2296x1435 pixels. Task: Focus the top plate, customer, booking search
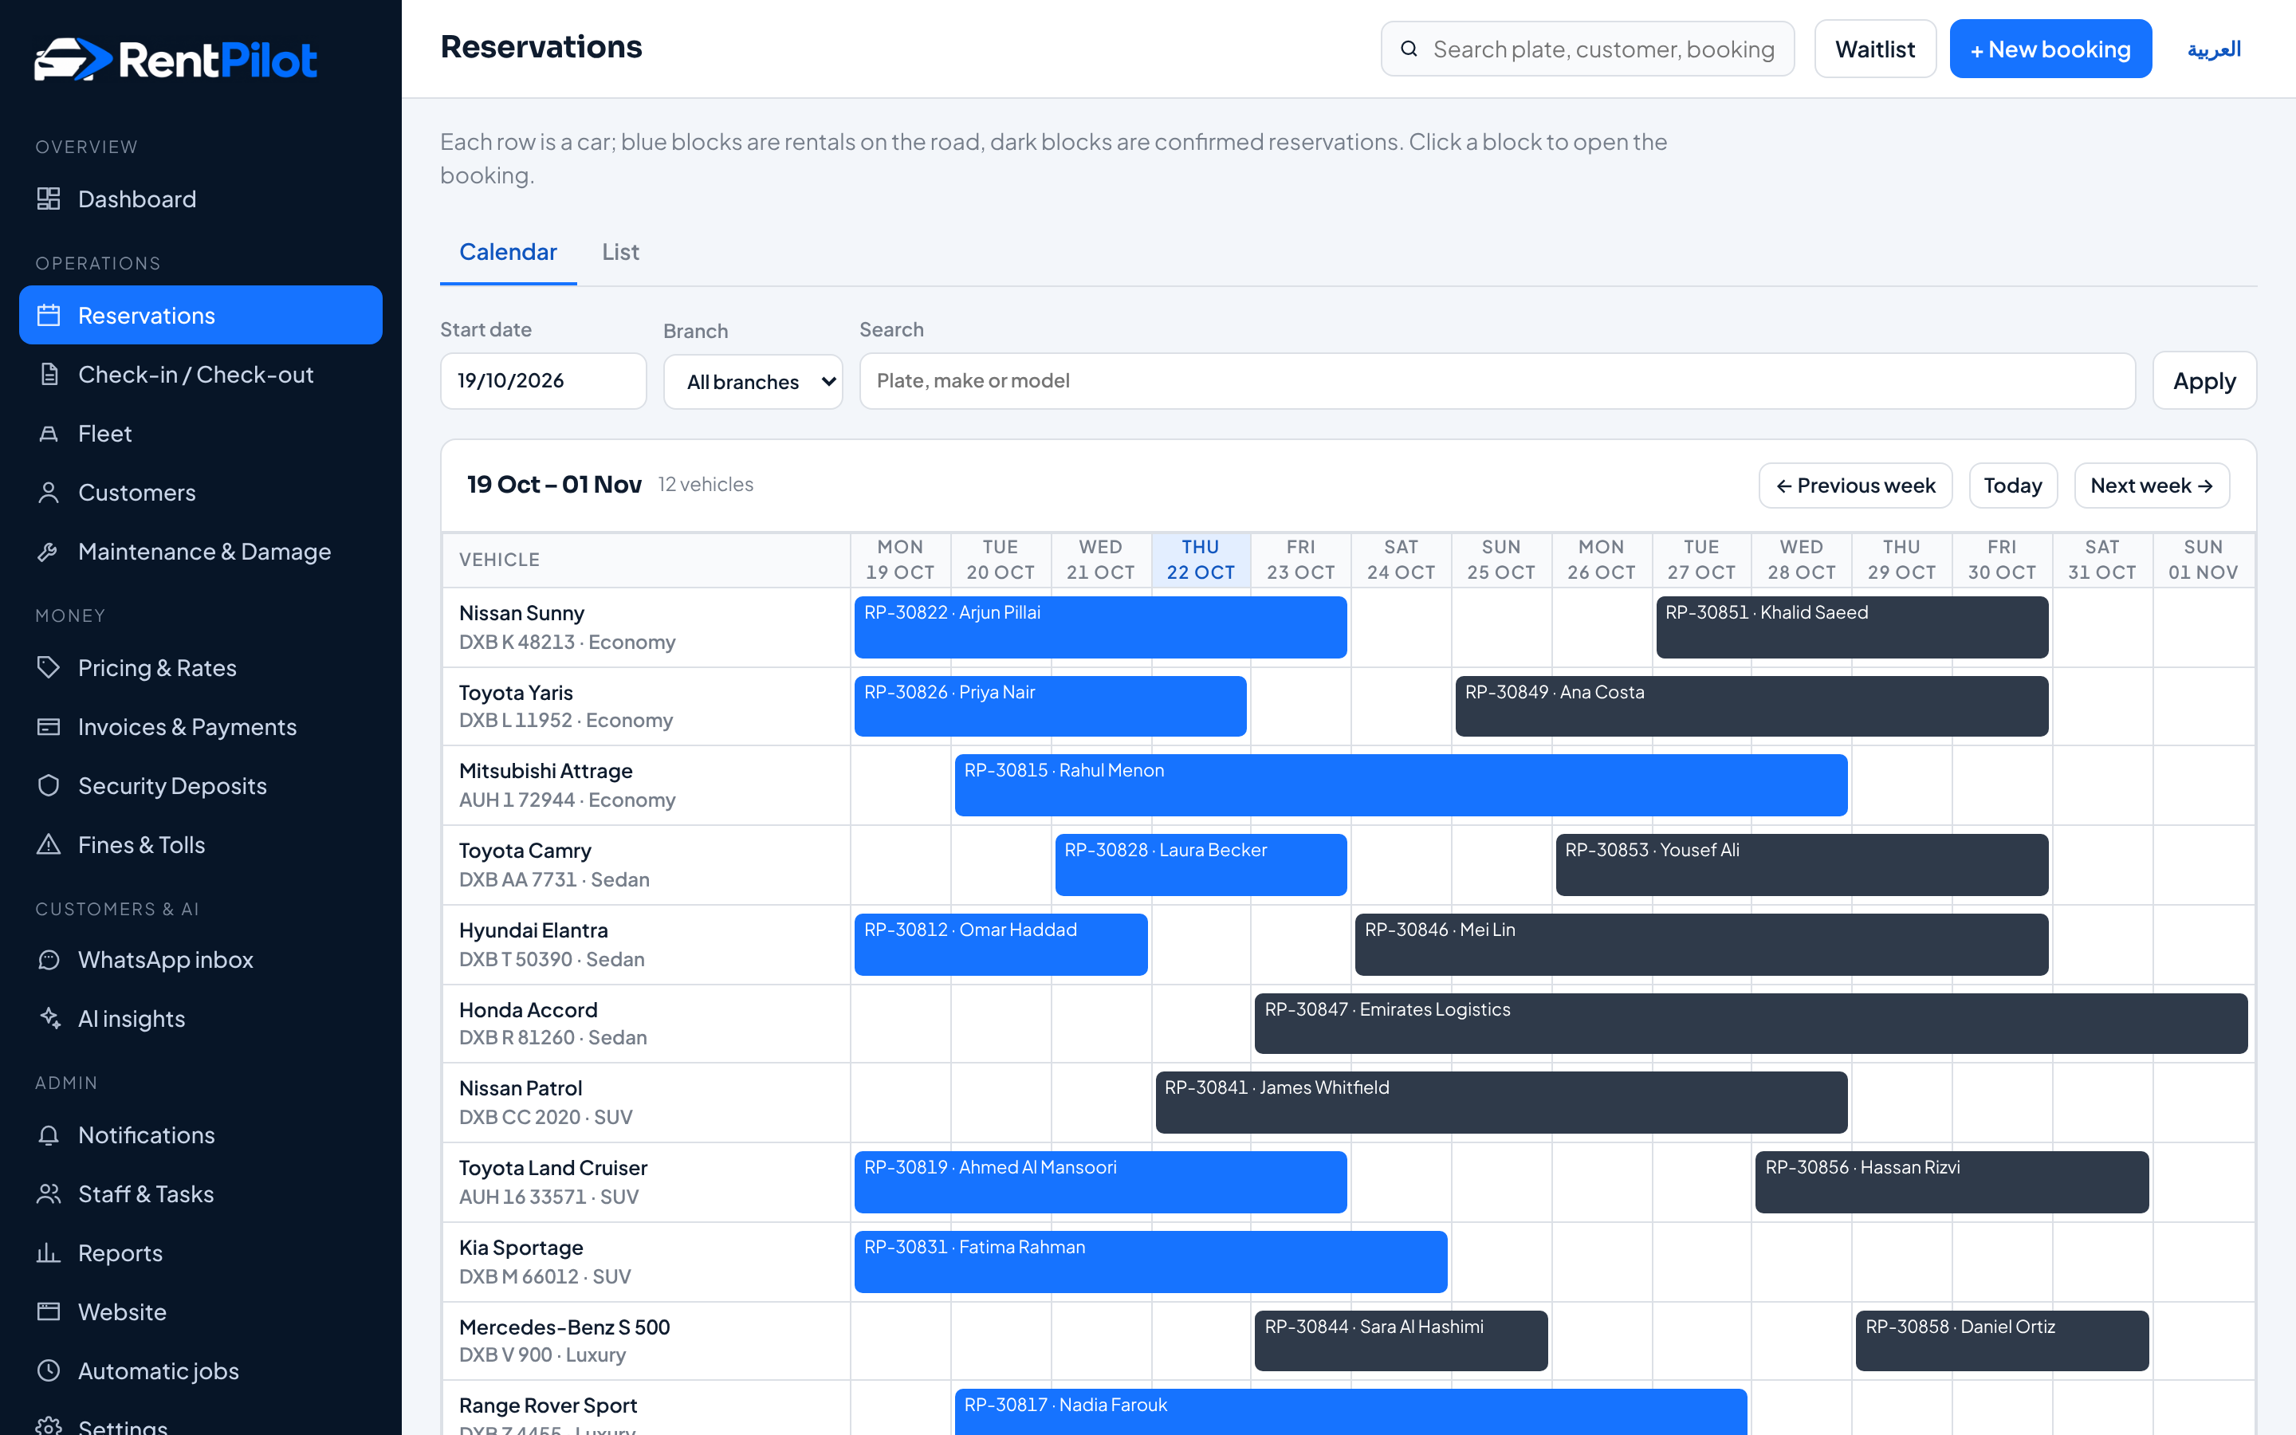1587,49
